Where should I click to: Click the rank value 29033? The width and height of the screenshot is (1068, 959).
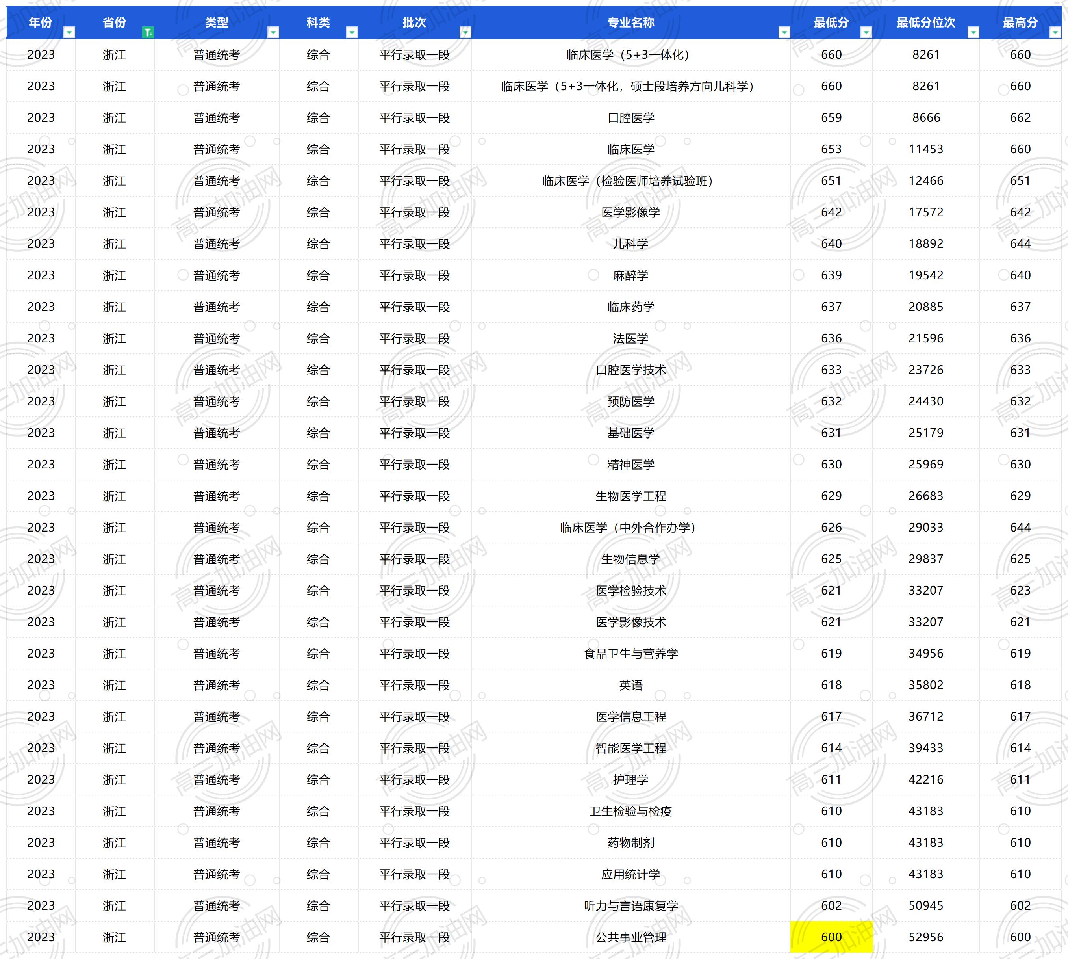(926, 528)
